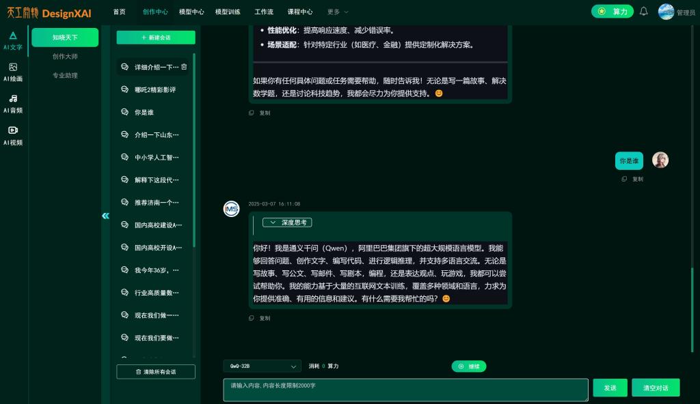Open the 更多 menu in top navigation
The width and height of the screenshot is (700, 404).
pyautogui.click(x=337, y=12)
